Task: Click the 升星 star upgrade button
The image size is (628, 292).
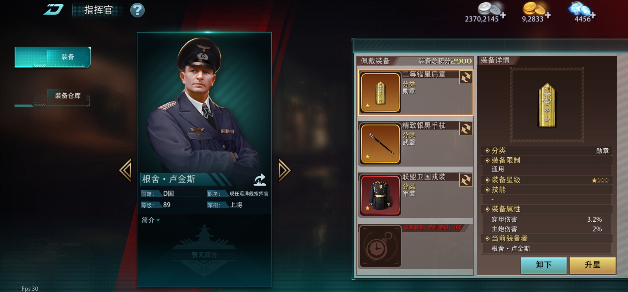Action: [593, 265]
